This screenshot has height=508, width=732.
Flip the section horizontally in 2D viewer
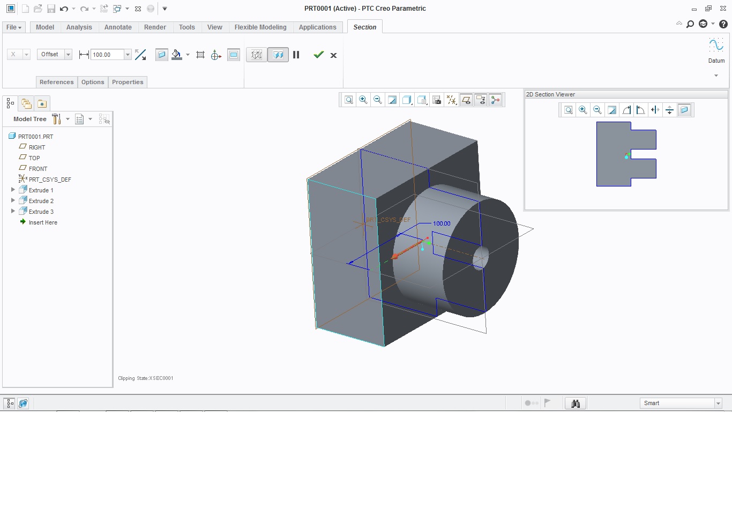[655, 110]
